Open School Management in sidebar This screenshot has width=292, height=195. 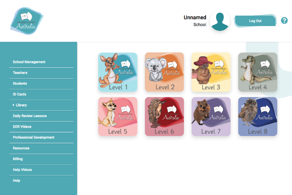(29, 62)
